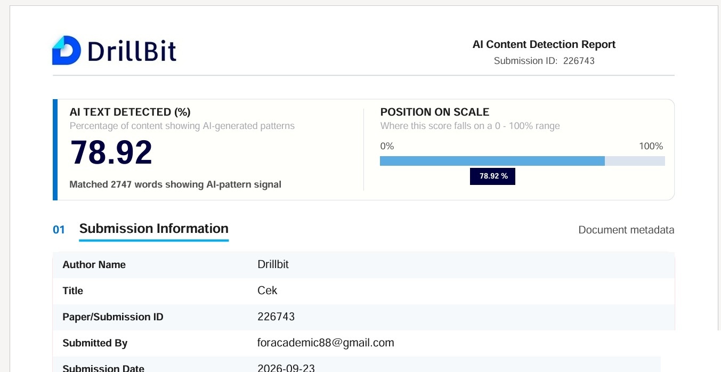
Task: Click the 'POSITION ON SCALE' heading
Action: [435, 112]
